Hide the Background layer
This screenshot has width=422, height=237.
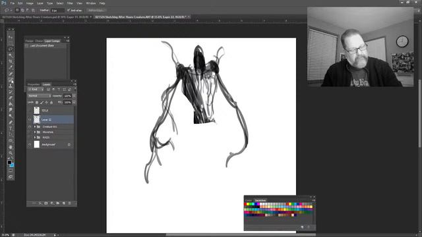[x=30, y=144]
